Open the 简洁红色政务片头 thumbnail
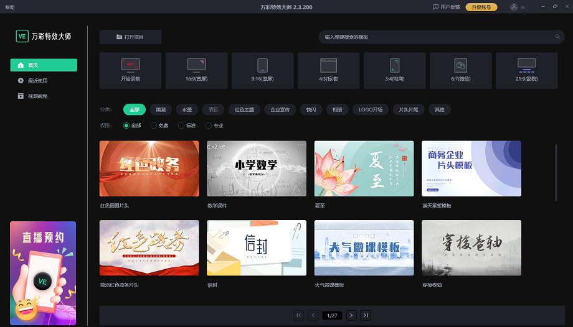The height and width of the screenshot is (327, 573). (149, 248)
